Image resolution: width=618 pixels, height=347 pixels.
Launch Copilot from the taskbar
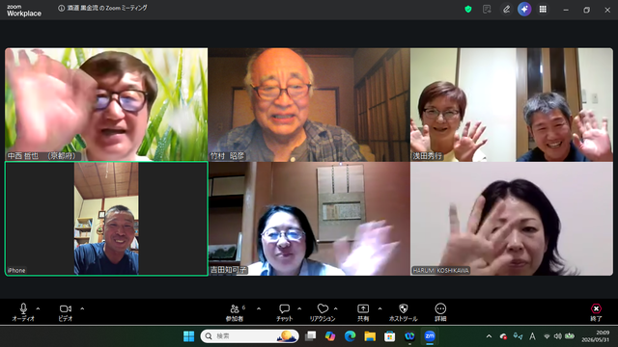[x=330, y=336]
